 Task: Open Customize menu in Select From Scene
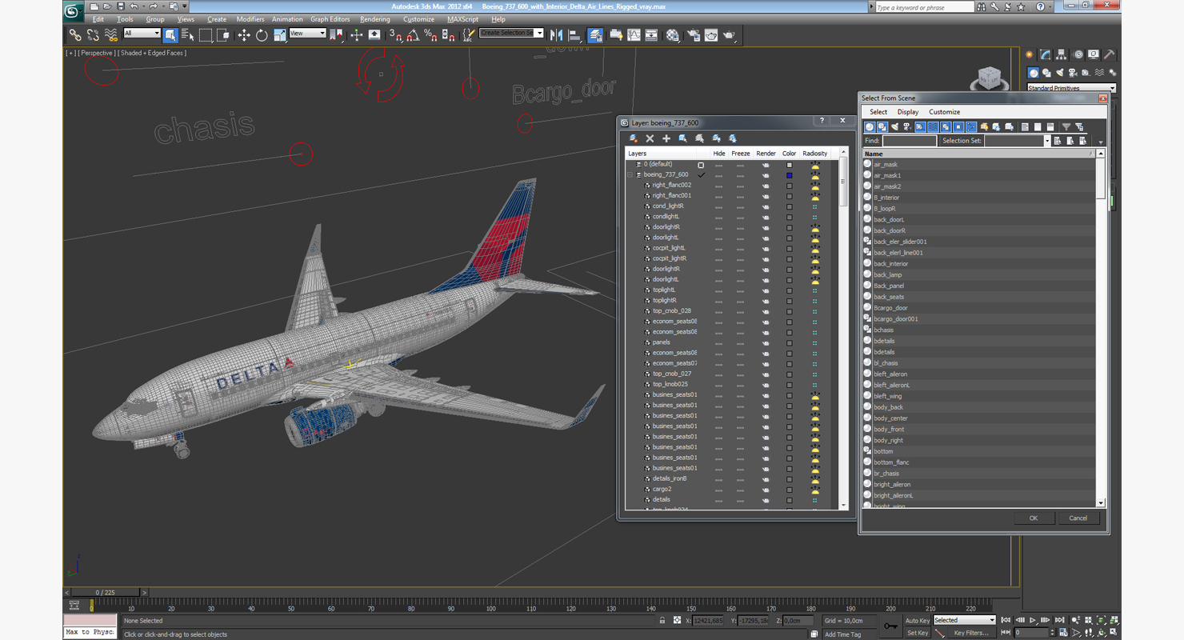coord(945,112)
